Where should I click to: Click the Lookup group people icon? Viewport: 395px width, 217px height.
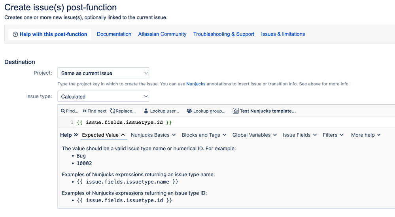click(x=189, y=111)
